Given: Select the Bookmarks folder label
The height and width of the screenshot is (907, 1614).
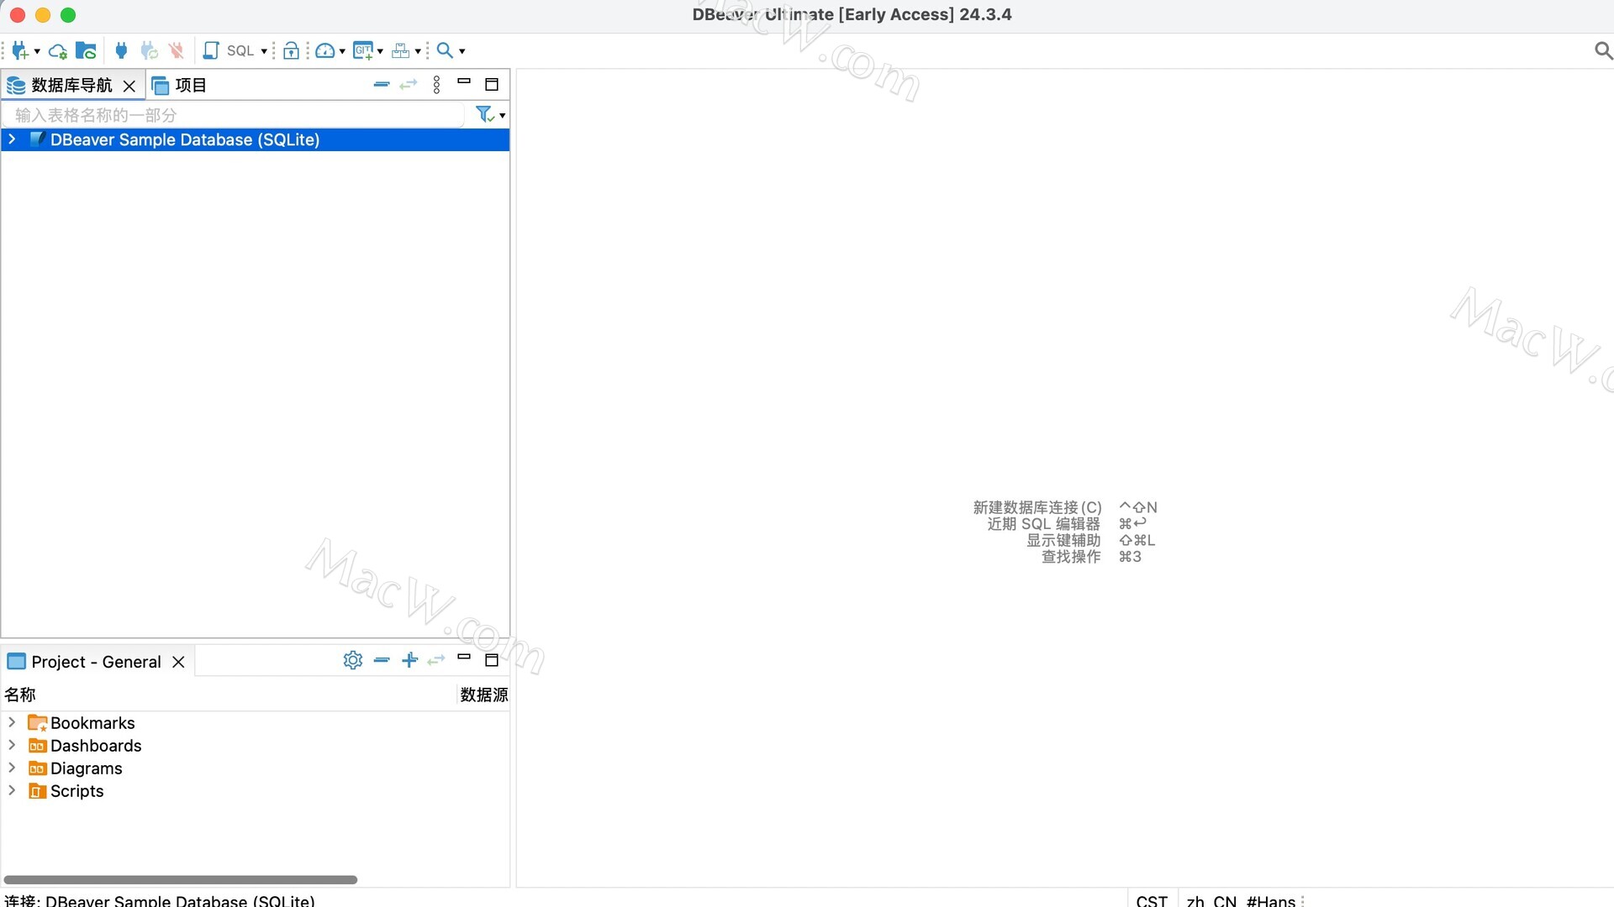Looking at the screenshot, I should [x=92, y=723].
